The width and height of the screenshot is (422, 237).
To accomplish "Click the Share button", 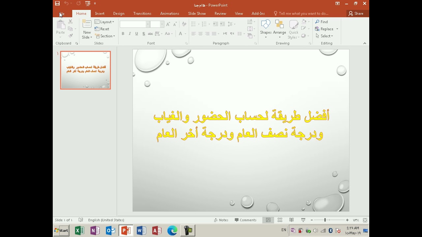I will [356, 13].
